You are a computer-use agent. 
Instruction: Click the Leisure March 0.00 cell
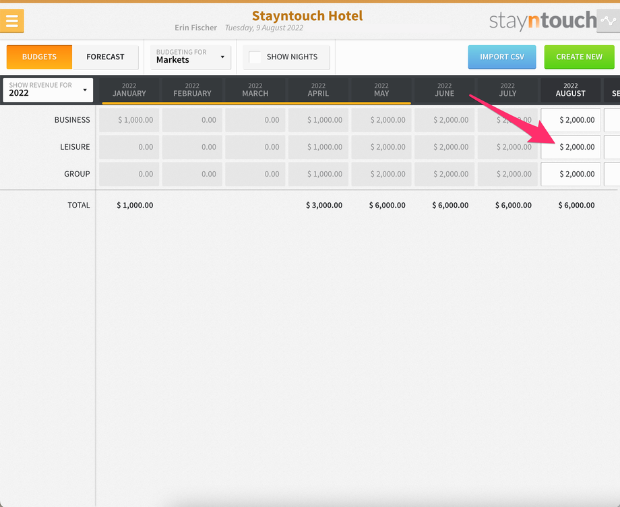click(x=255, y=147)
